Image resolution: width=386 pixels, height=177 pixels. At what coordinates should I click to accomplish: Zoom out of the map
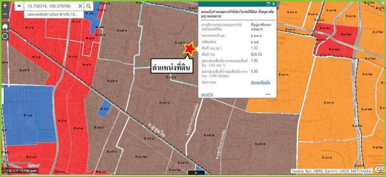coord(5,14)
